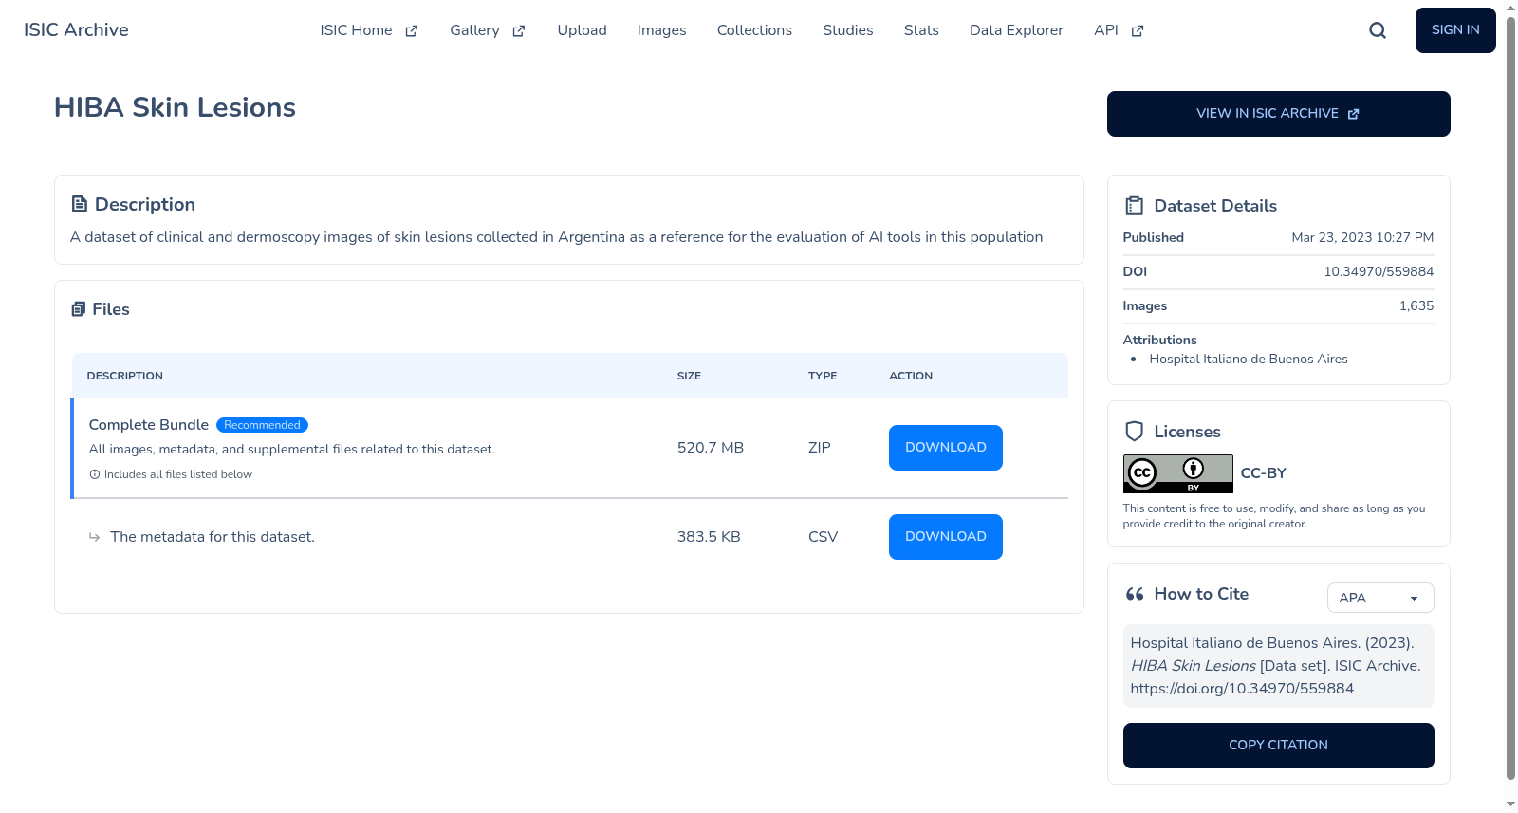Click external link icon next to ISIC Home

(x=412, y=31)
